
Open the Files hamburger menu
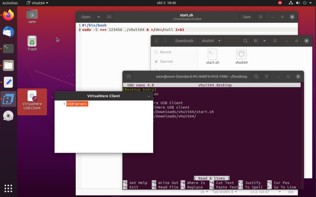(x=275, y=41)
